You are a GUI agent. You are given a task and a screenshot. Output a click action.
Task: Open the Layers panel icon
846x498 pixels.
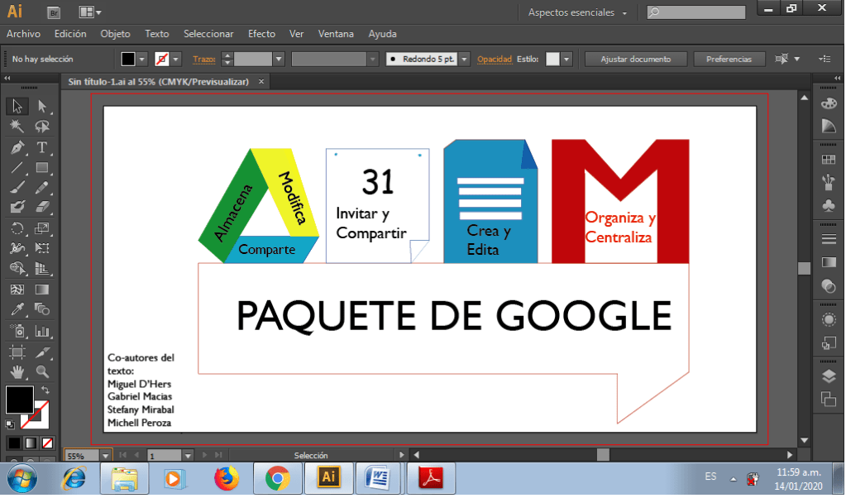(828, 376)
